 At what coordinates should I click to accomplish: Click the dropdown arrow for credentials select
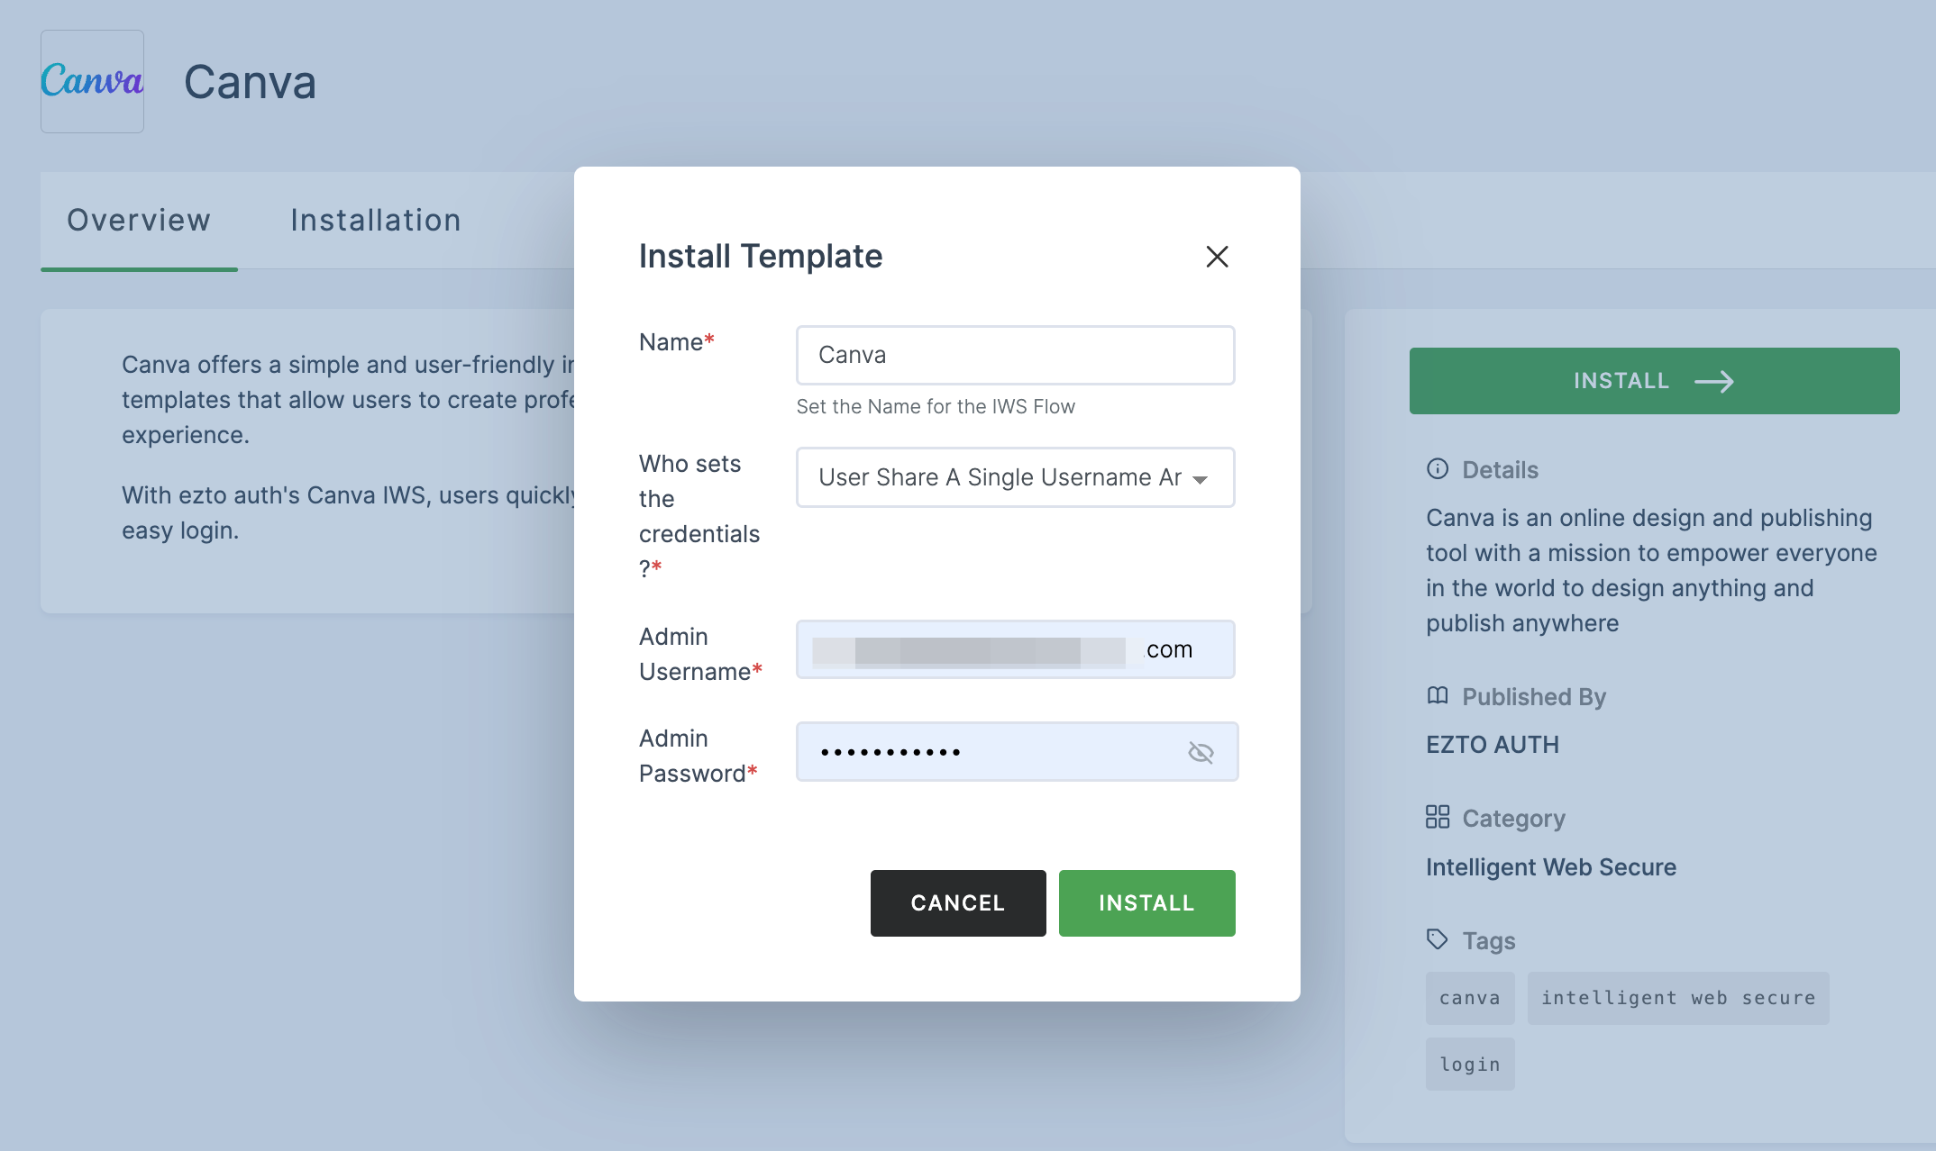click(1200, 479)
